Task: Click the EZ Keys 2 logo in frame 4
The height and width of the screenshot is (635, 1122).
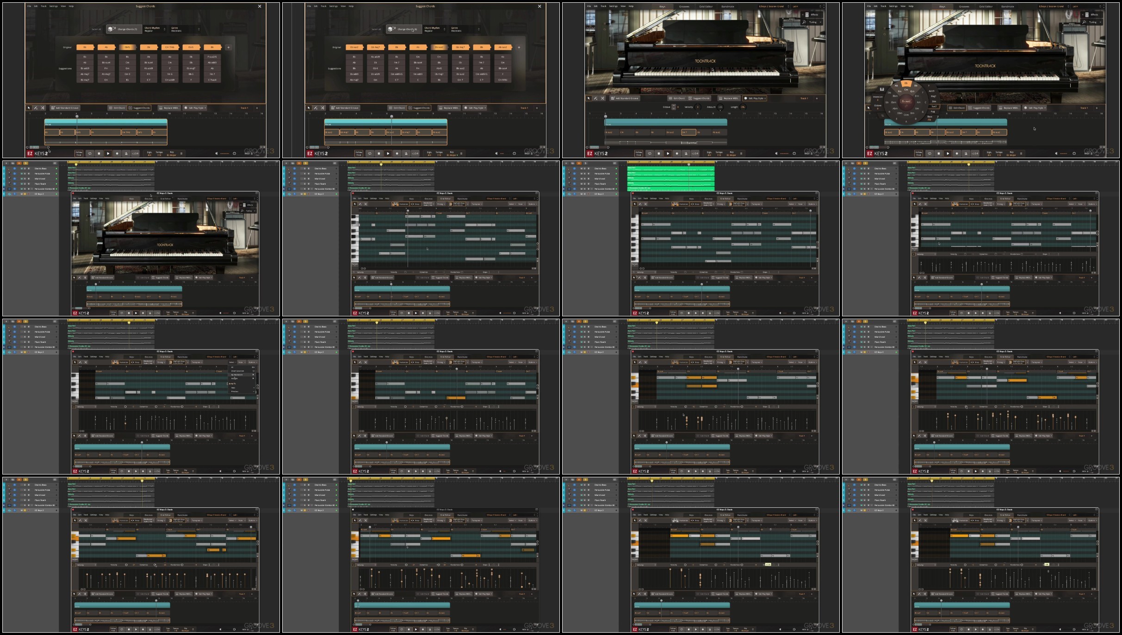Action: coord(877,153)
